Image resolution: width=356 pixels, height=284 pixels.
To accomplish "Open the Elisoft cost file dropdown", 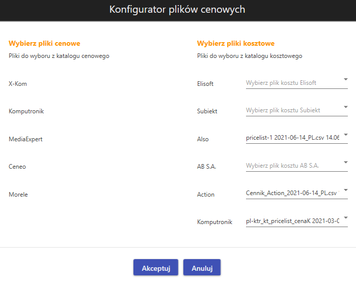I will (297, 83).
